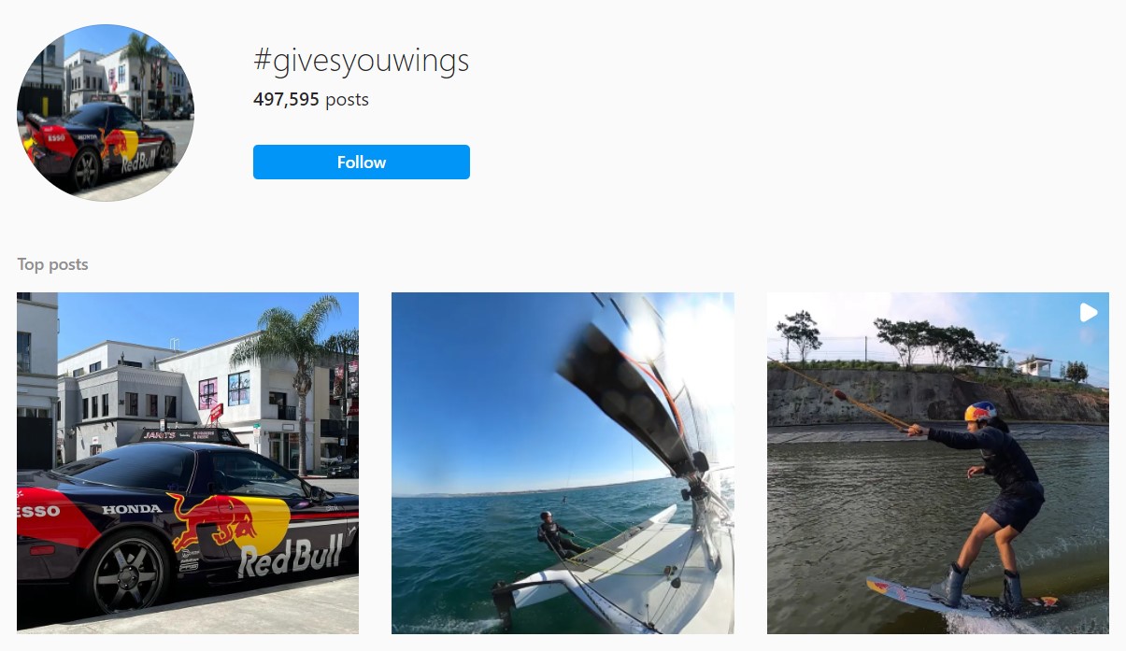Click the blue Follow button
The height and width of the screenshot is (651, 1126).
[361, 162]
